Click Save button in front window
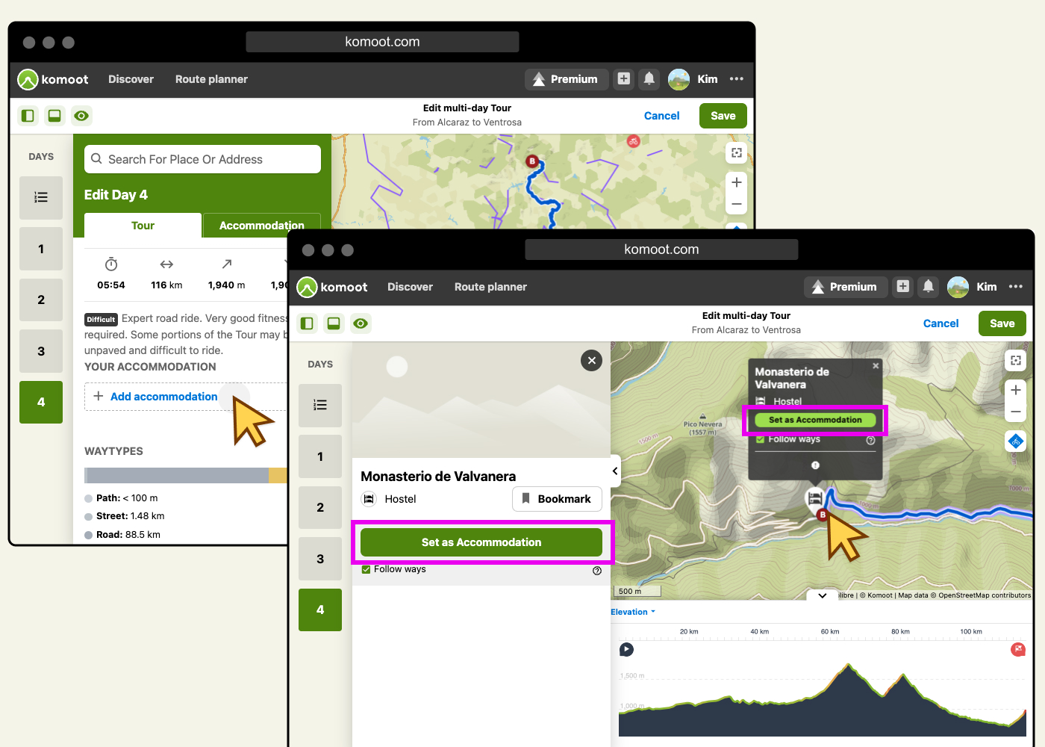This screenshot has height=747, width=1045. (1002, 323)
